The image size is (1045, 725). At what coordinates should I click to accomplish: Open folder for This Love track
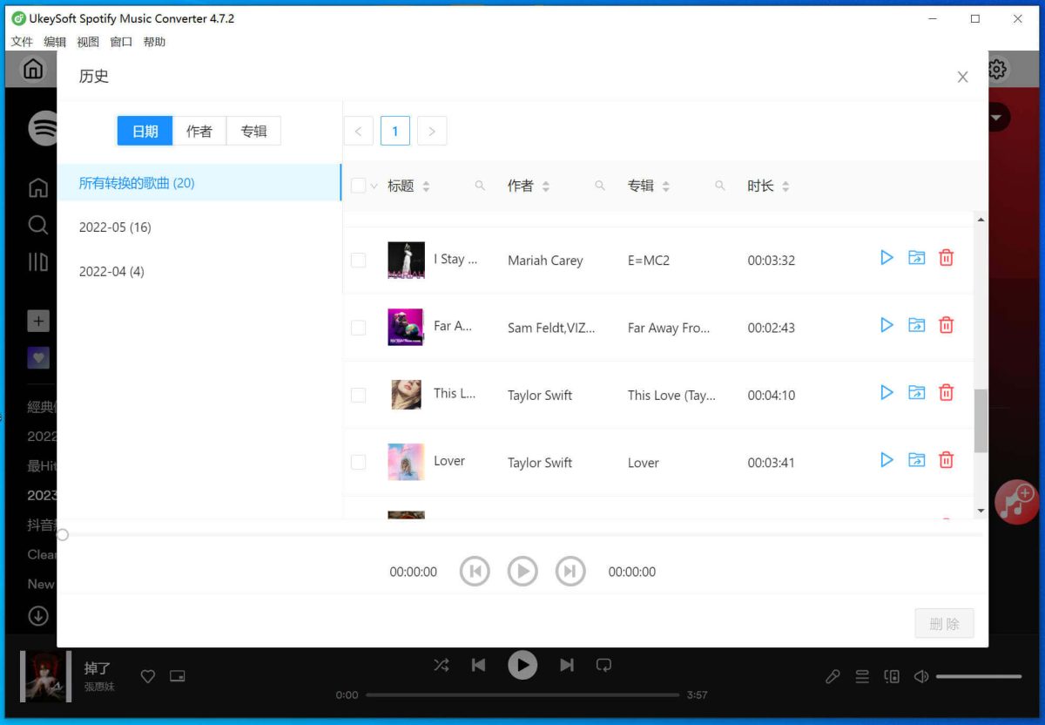[916, 393]
